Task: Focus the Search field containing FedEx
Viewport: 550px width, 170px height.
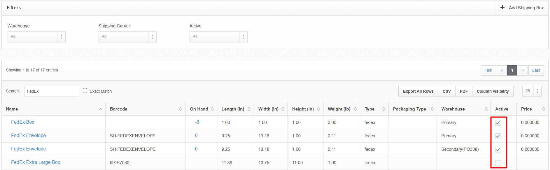Action: click(52, 91)
